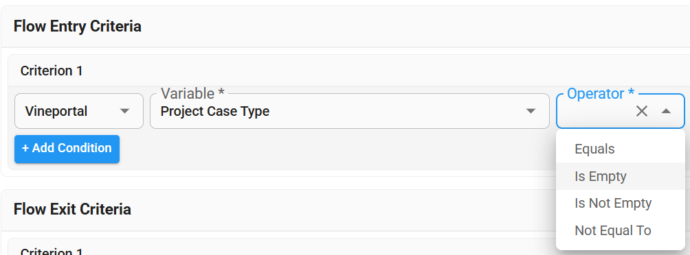Open the Project Case Type variable dropdown

[x=349, y=111]
